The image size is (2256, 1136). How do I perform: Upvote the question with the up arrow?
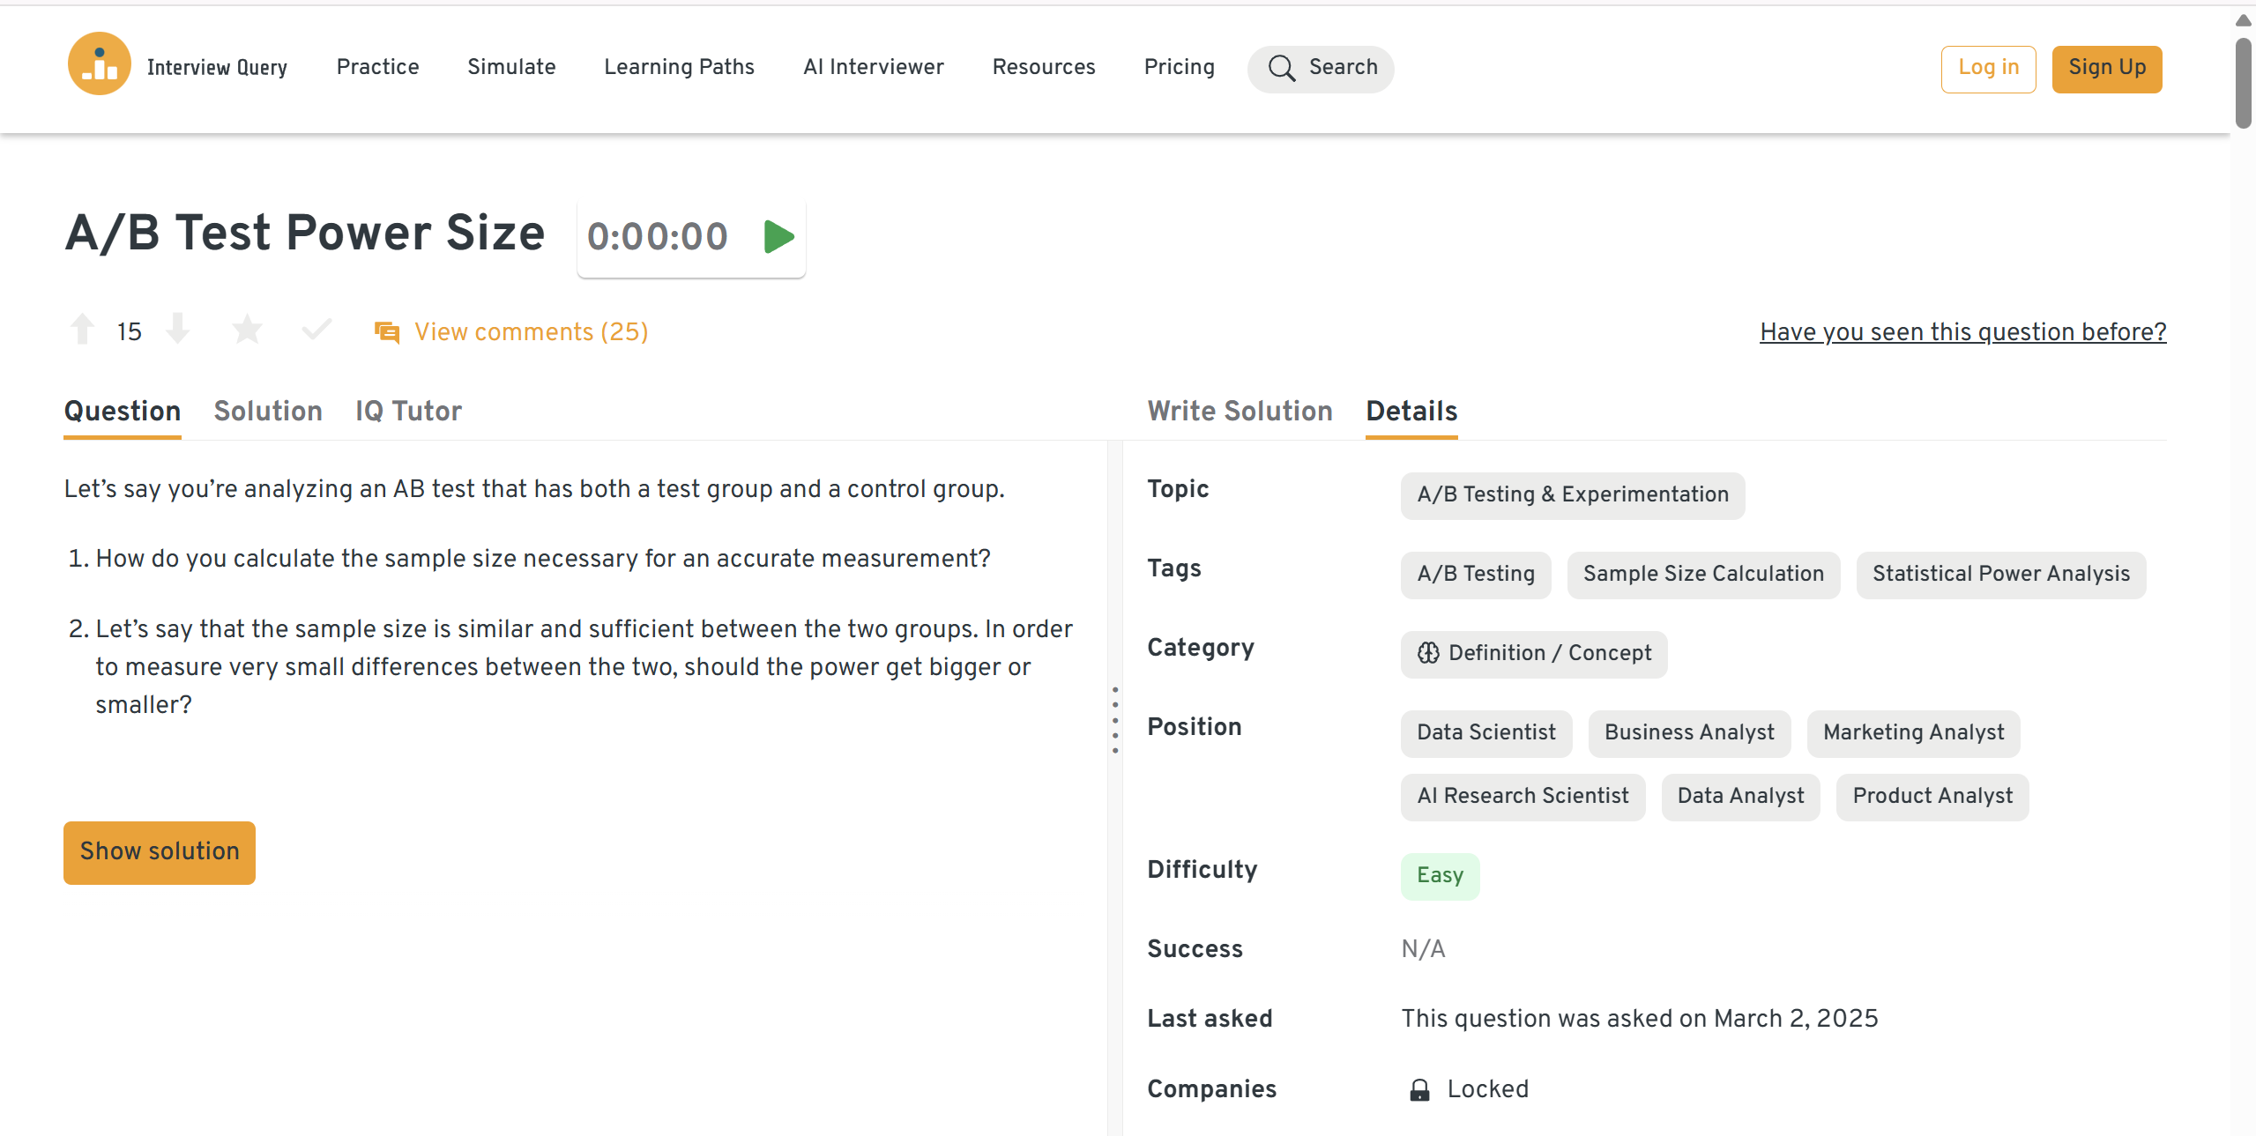[83, 330]
